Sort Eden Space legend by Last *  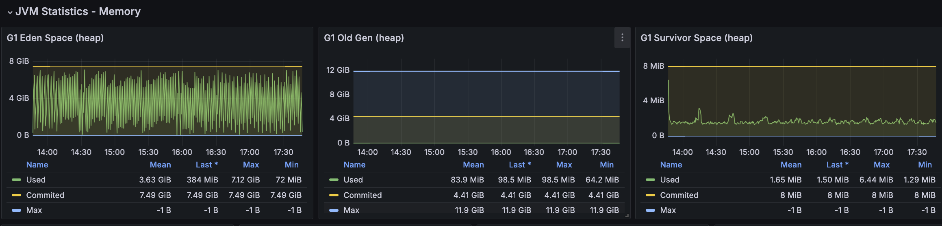click(207, 165)
